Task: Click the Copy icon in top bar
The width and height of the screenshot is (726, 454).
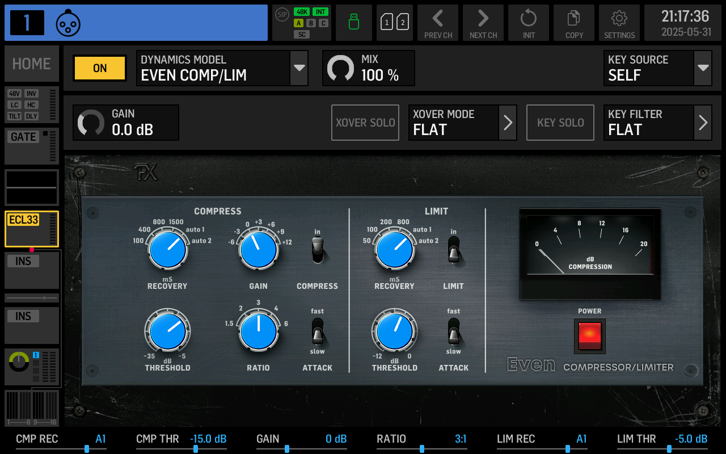Action: pos(573,23)
